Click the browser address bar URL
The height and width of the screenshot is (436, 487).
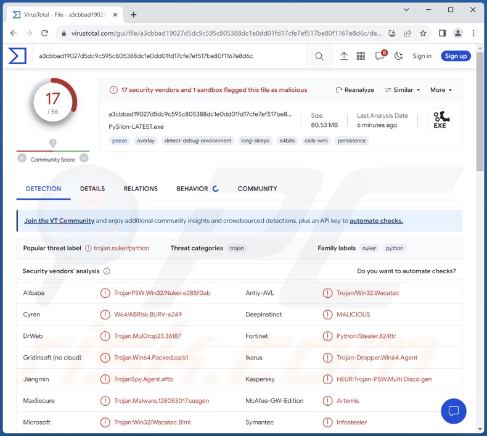tap(226, 33)
